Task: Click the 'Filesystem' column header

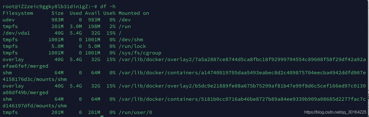Action: point(18,13)
